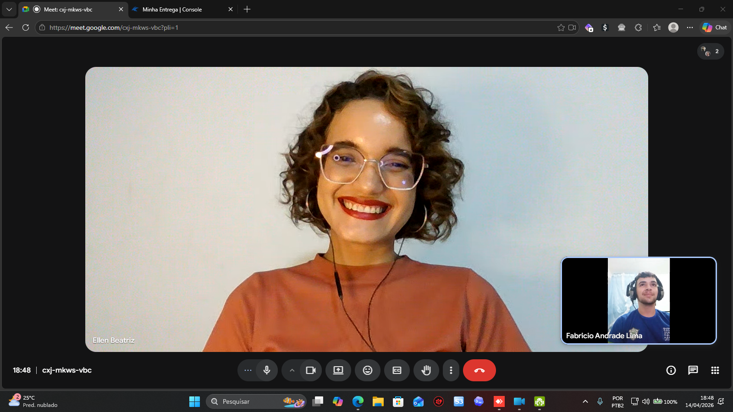The image size is (733, 412).
Task: Open more options vertical dots menu
Action: (x=451, y=370)
